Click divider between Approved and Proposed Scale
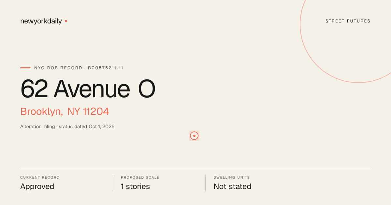This screenshot has height=205, width=391. point(113,183)
